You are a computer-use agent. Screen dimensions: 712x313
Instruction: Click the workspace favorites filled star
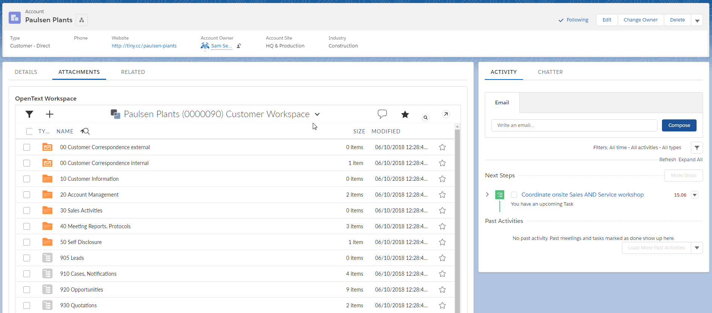pyautogui.click(x=405, y=114)
